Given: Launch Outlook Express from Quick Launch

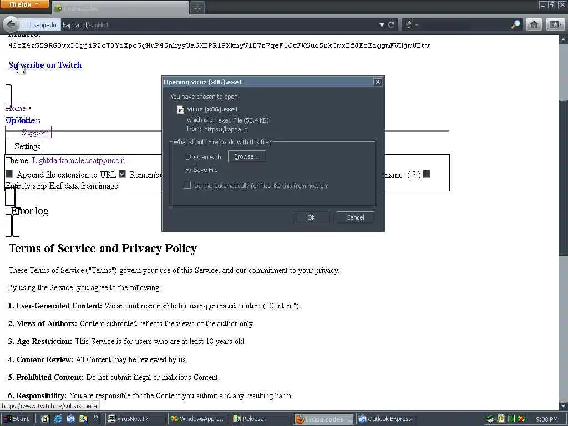Looking at the screenshot, I should (x=70, y=419).
